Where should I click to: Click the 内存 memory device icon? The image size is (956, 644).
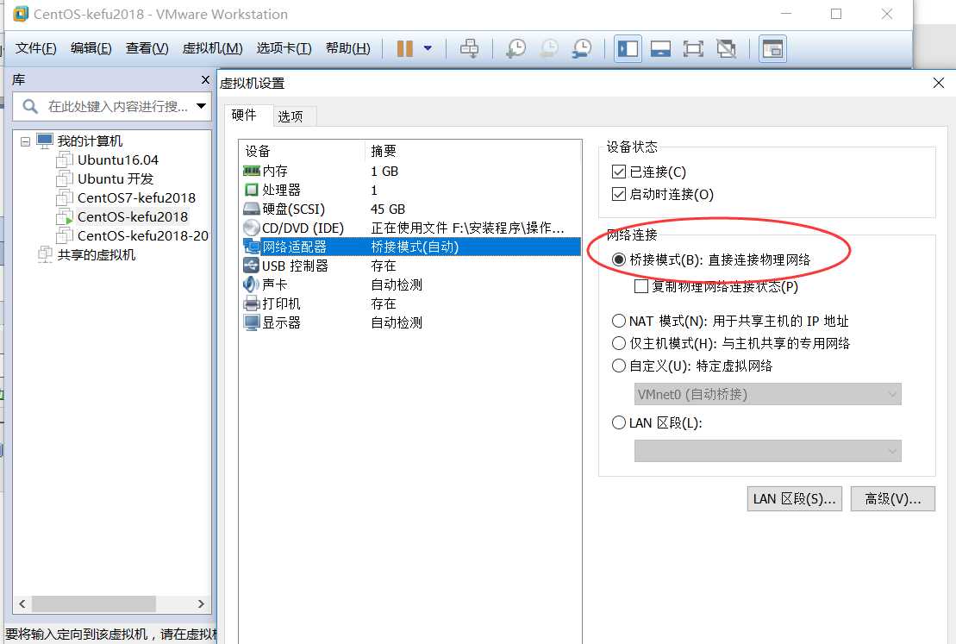252,171
